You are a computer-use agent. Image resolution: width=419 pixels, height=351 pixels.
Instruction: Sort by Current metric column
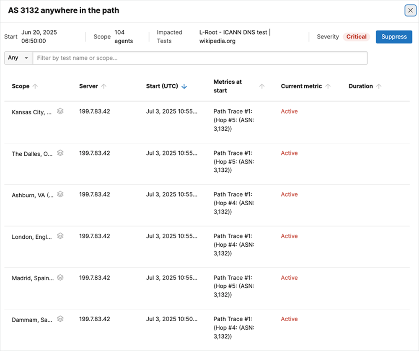[328, 86]
